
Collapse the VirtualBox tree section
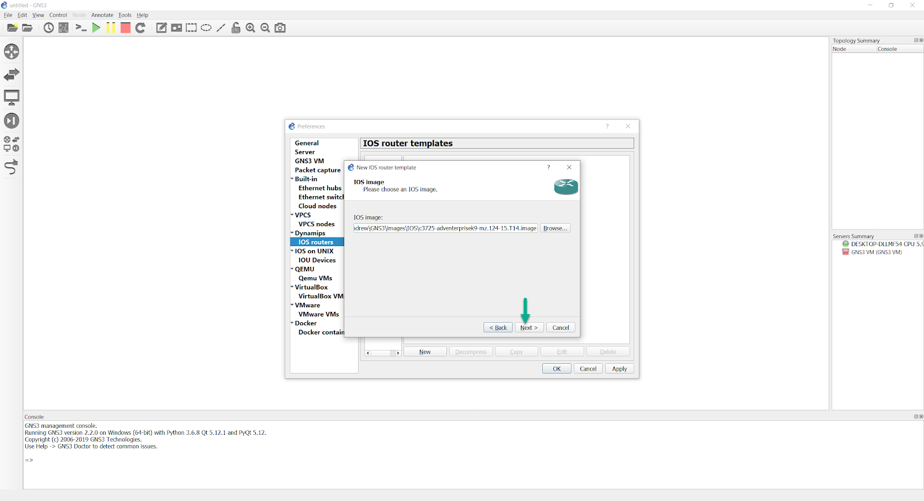coord(292,287)
